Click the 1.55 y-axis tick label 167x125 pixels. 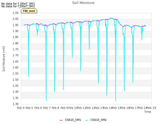point(15,74)
